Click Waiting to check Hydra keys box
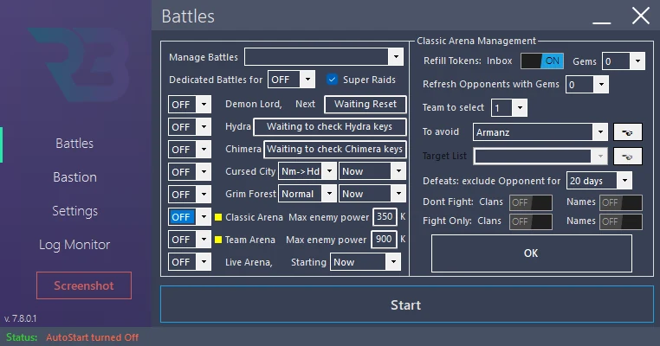 coord(330,126)
